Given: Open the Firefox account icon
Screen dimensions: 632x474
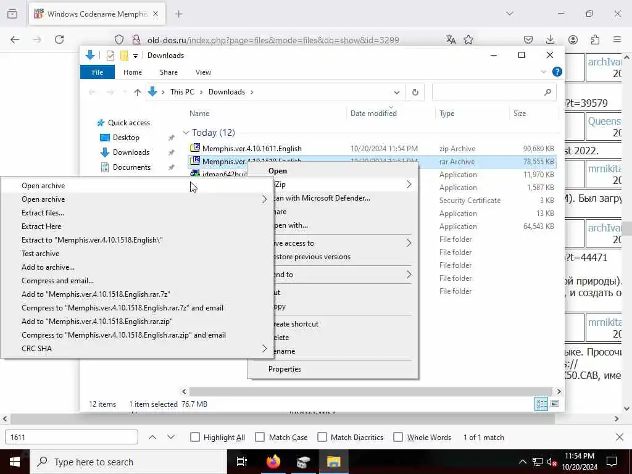Looking at the screenshot, I should [x=573, y=39].
